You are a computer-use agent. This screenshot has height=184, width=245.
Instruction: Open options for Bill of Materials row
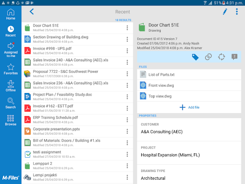coord(127,143)
